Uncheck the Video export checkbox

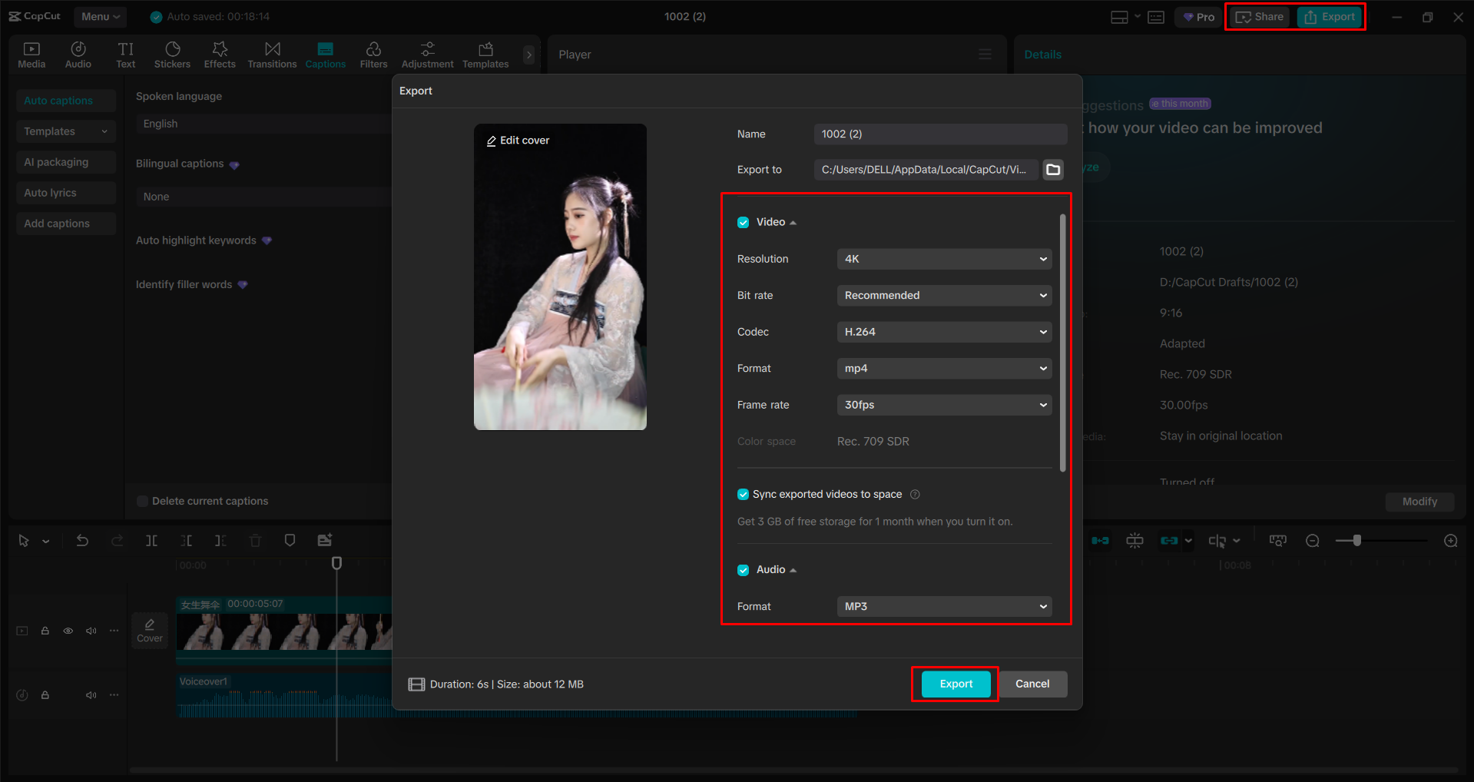743,222
